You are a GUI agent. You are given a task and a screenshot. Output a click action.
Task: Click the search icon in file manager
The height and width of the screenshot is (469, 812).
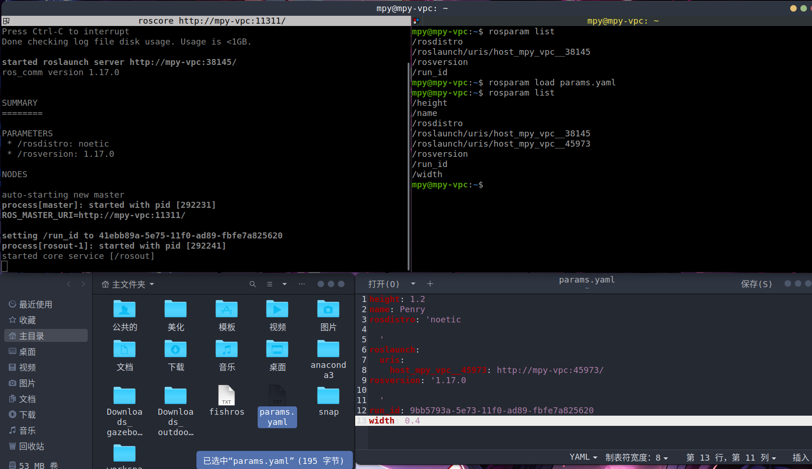[253, 284]
